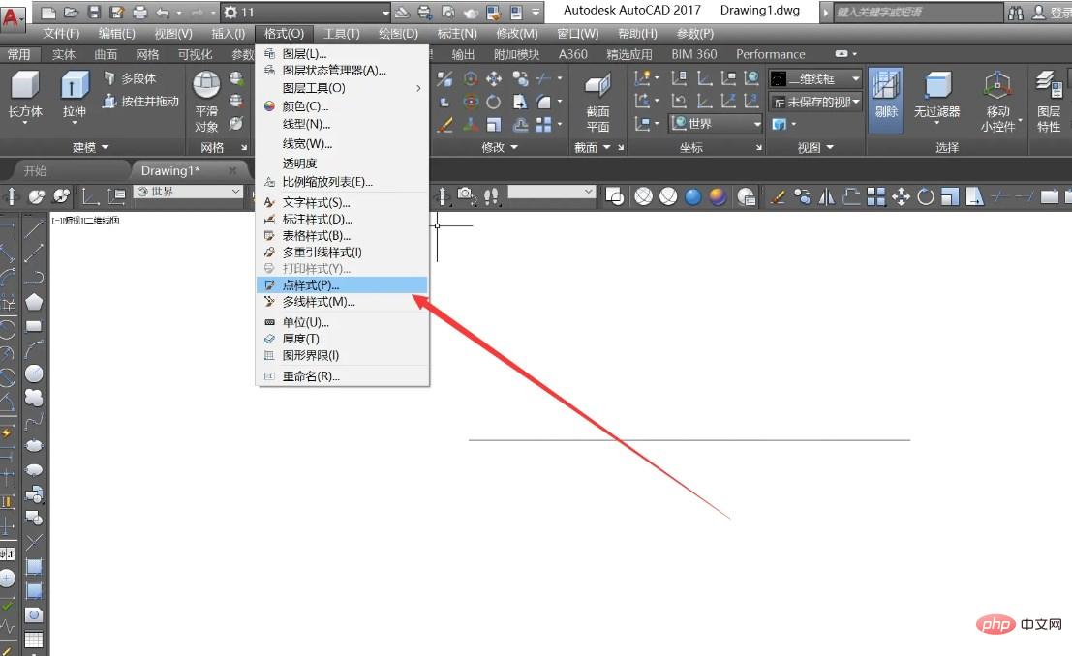Switch to the 实体 ribbon tab
Viewport: 1072px width, 656px height.
pyautogui.click(x=64, y=54)
